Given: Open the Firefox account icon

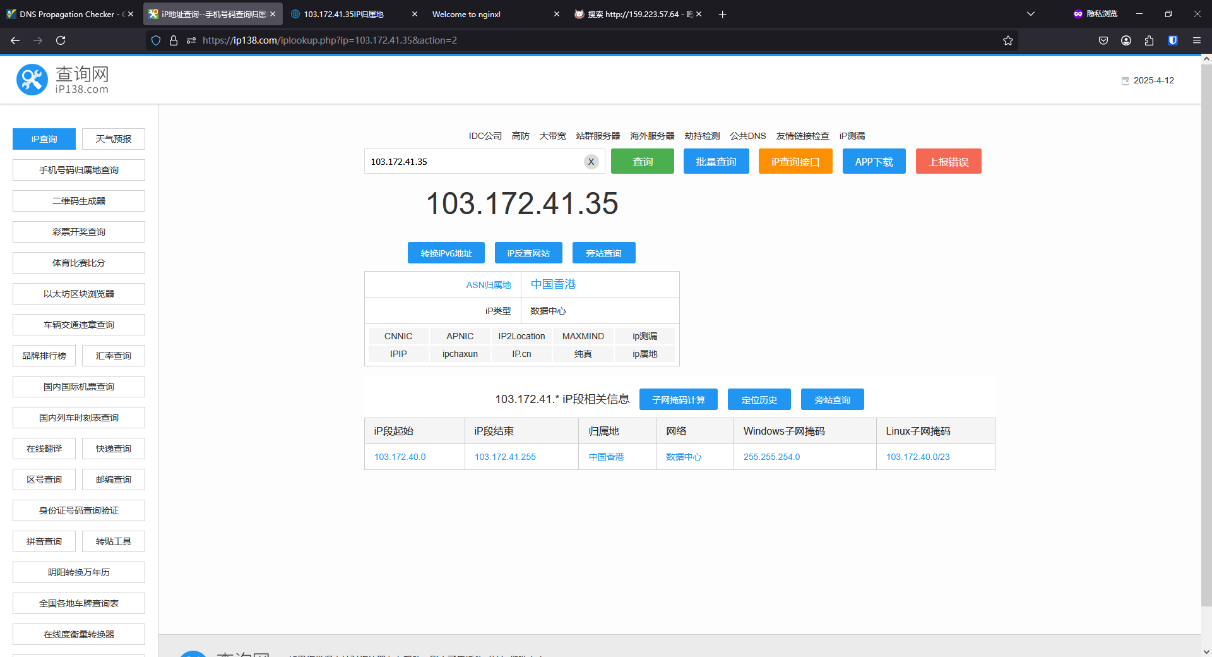Looking at the screenshot, I should pyautogui.click(x=1126, y=40).
